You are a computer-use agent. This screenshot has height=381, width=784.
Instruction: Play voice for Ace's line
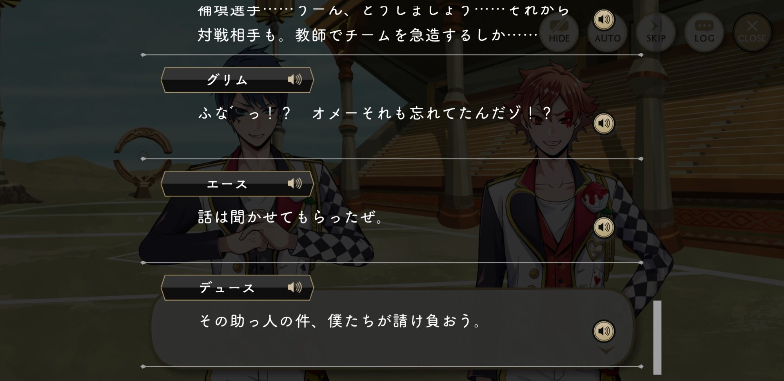[604, 227]
